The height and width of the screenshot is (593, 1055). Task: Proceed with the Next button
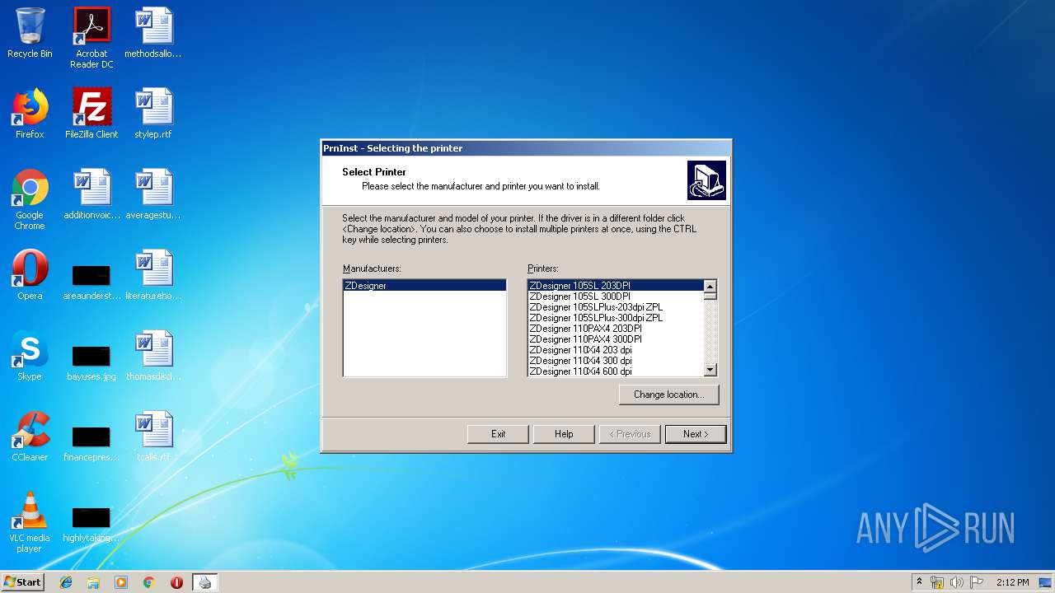(696, 434)
